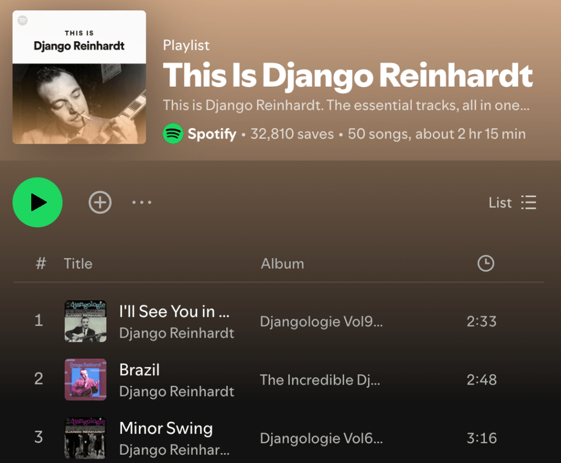Screen dimensions: 561x463
Task: Play the This Is Django Reinhardt playlist
Action: click(38, 202)
